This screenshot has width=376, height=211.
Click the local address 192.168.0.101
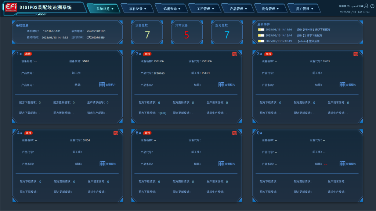(x=52, y=31)
